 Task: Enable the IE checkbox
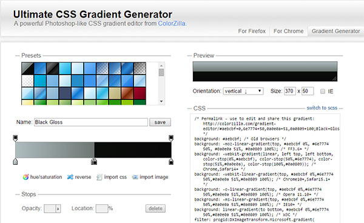pyautogui.click(x=323, y=92)
